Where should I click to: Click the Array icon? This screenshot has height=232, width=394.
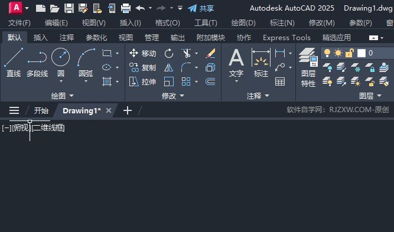[186, 81]
